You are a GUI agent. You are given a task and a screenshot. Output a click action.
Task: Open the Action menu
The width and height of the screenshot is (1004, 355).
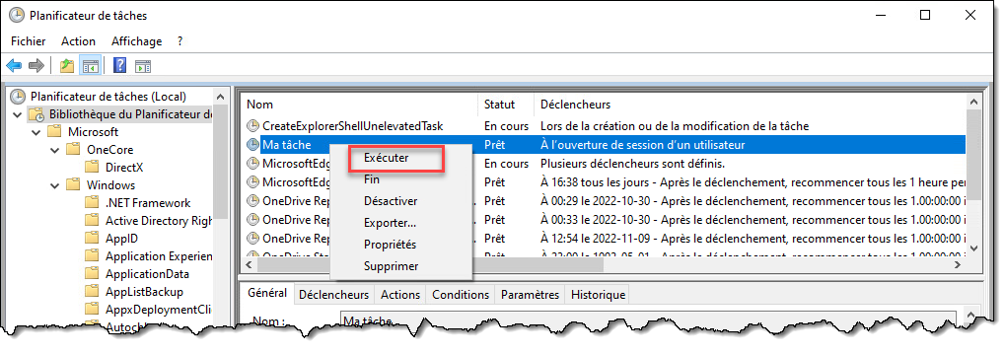(78, 41)
